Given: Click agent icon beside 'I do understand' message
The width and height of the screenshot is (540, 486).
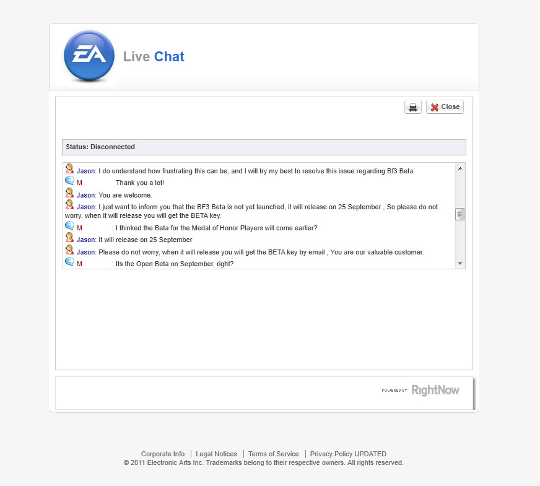Looking at the screenshot, I should pyautogui.click(x=69, y=168).
